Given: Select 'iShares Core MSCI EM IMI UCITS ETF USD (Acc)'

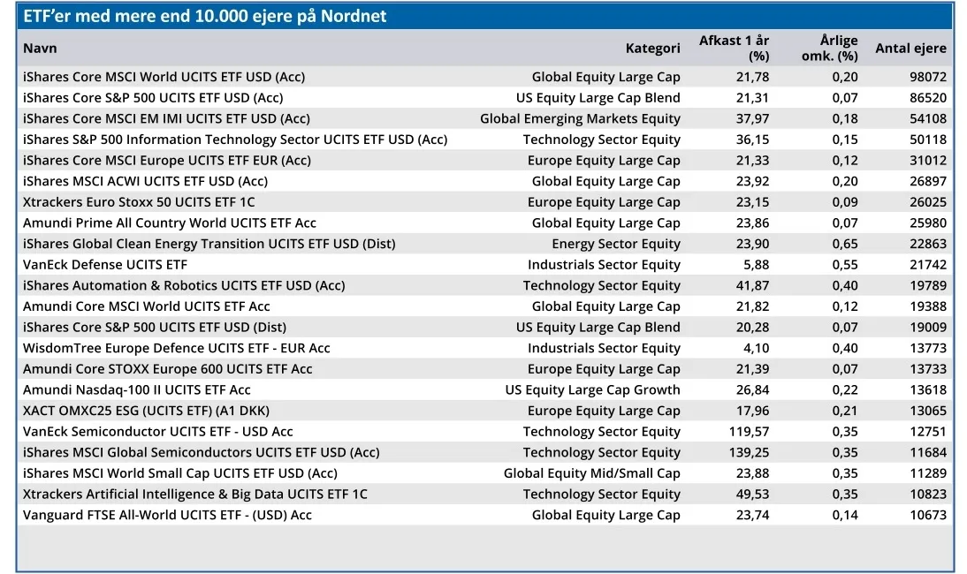Looking at the screenshot, I should pyautogui.click(x=166, y=119).
